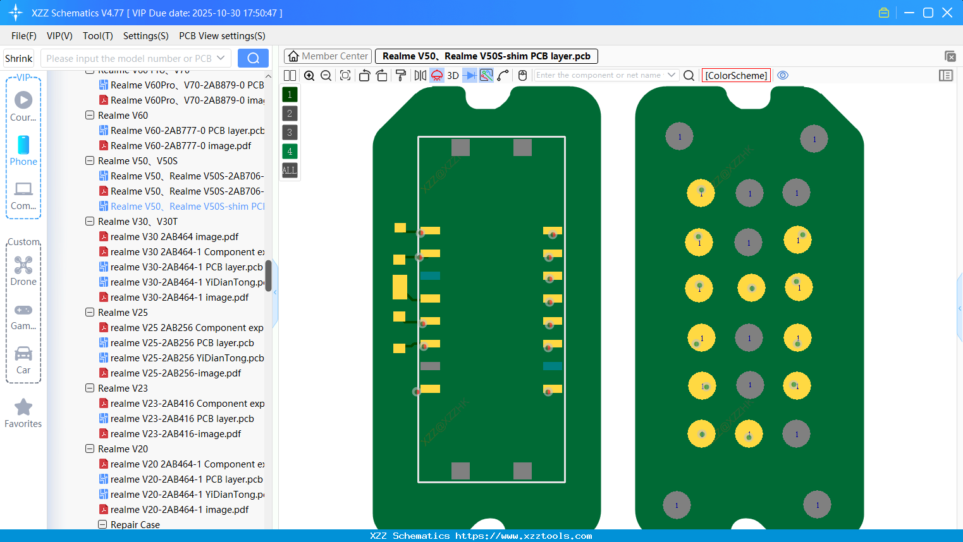This screenshot has height=542, width=963.
Task: Select the Game console category
Action: click(23, 316)
